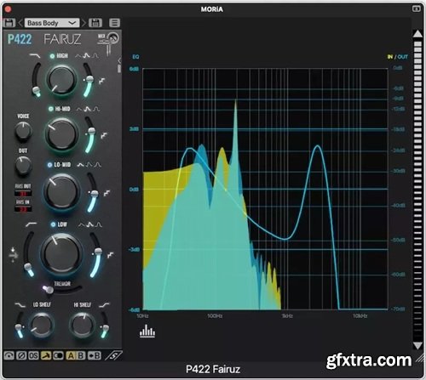Click the HI SHELF gain slider handle

click(x=106, y=327)
